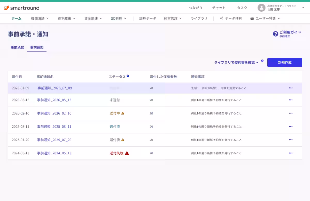
Task: Open more options for 事前通知_2025_08_11
Action: click(291, 127)
